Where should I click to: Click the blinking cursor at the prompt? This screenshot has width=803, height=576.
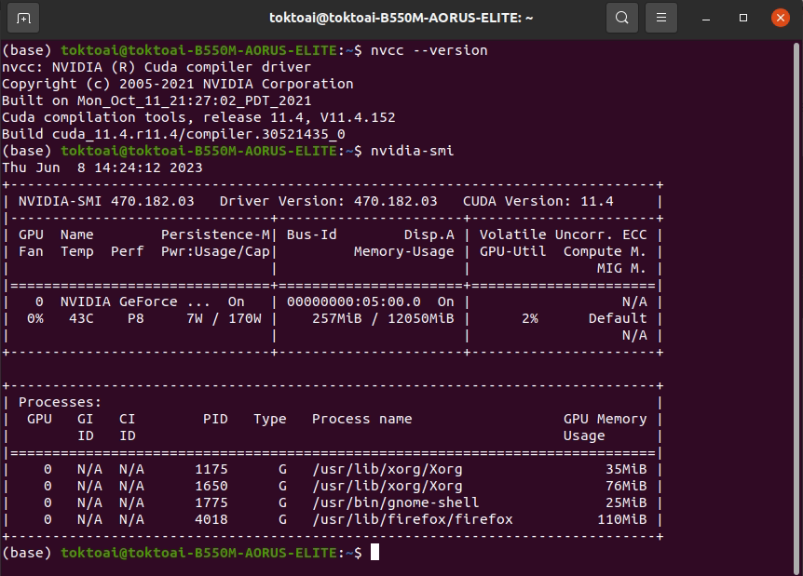[x=377, y=552]
